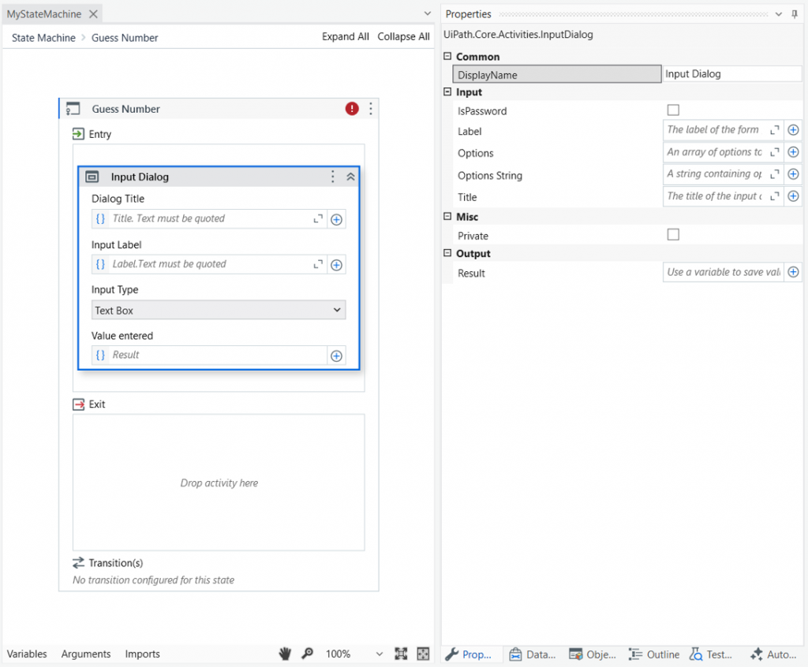Screen dimensions: 808x667
Task: Click the Exit drop activity area
Action: pyautogui.click(x=219, y=483)
